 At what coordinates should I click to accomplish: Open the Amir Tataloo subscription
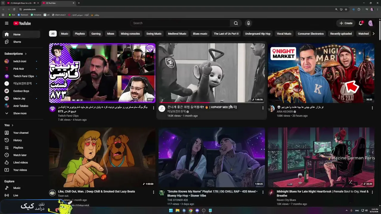point(21,106)
